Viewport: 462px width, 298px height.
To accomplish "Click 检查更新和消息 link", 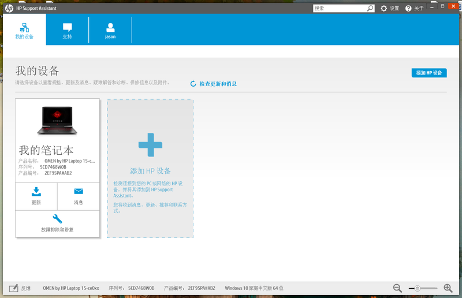I will 218,84.
